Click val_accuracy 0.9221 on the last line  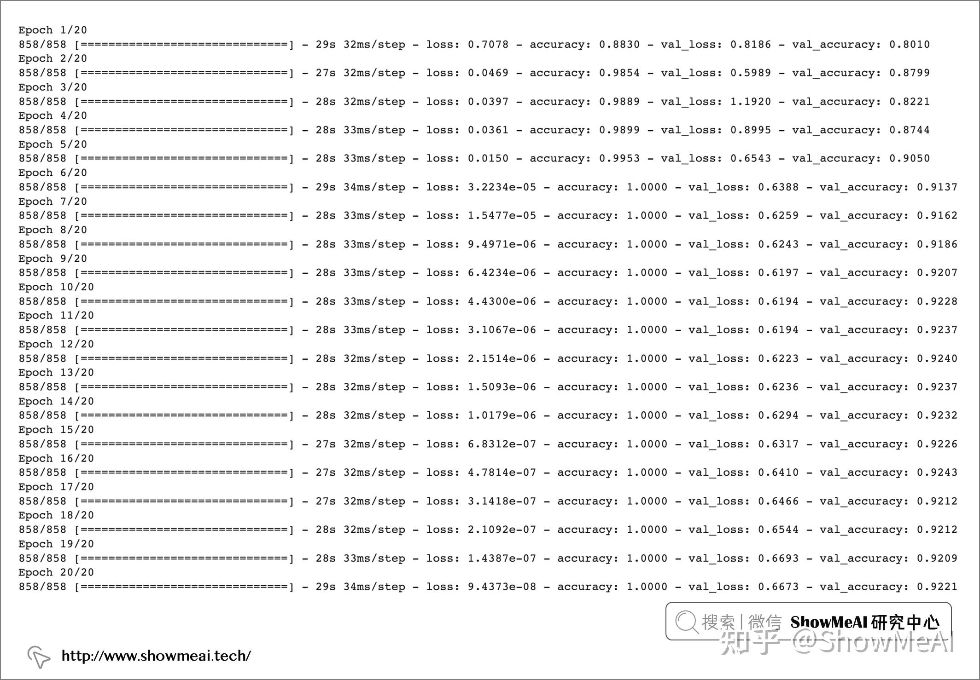(x=937, y=587)
